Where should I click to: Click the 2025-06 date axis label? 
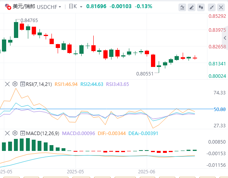point(147,172)
